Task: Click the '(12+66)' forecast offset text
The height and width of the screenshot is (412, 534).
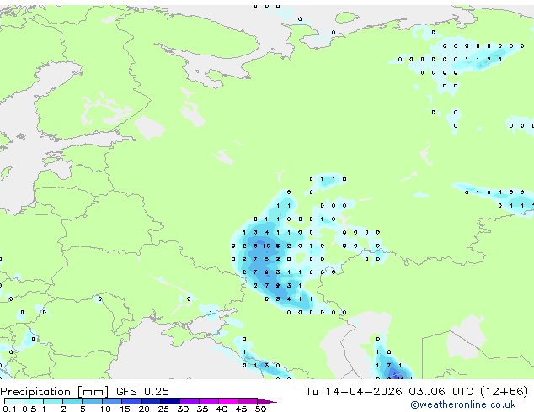Action: (504, 392)
